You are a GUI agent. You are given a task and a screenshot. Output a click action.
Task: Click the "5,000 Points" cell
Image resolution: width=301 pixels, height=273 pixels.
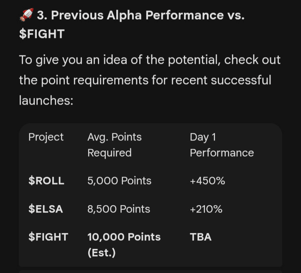point(119,181)
